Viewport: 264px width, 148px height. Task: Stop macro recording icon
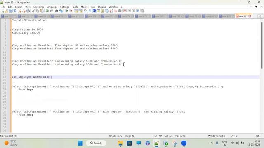[129, 11]
